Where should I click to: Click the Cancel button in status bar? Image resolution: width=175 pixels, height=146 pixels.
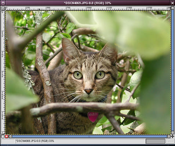coord(170,141)
